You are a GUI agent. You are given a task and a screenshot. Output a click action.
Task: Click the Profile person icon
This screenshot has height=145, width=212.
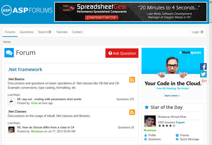(x=145, y=135)
